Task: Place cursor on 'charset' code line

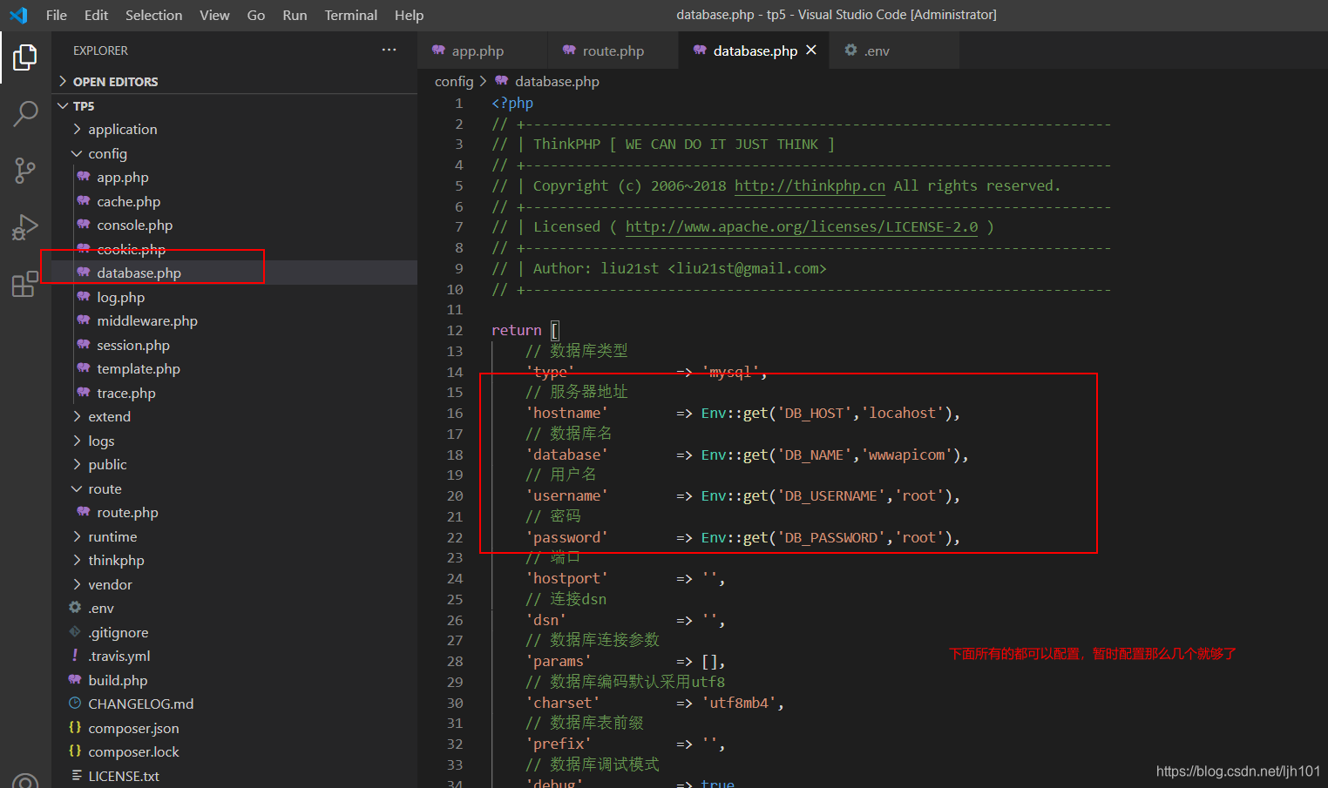Action: pos(654,703)
